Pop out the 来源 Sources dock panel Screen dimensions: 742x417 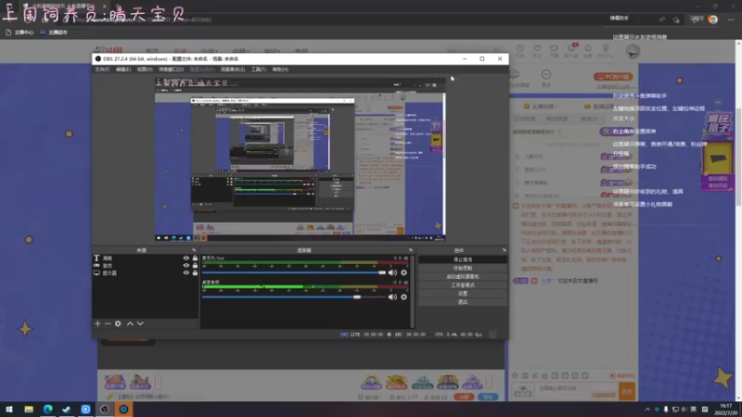[x=194, y=250]
